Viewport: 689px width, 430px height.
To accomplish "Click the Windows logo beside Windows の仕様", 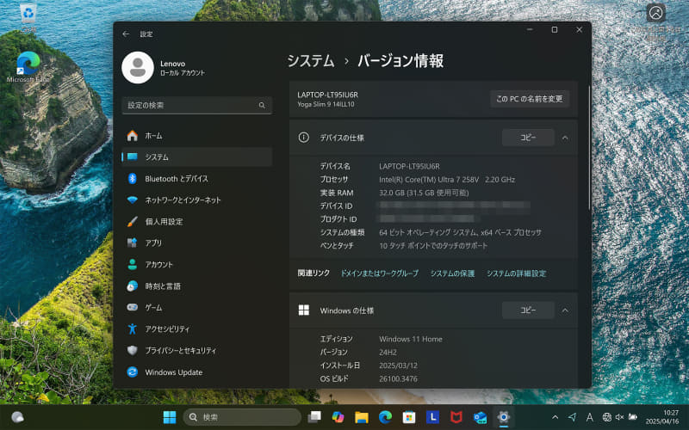I will (304, 310).
